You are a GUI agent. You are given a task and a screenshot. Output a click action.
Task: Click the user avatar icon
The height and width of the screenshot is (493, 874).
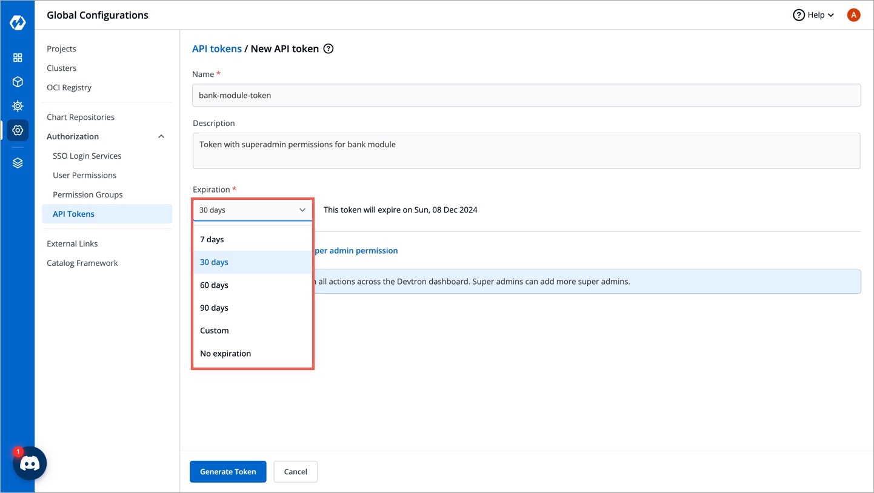pos(853,15)
